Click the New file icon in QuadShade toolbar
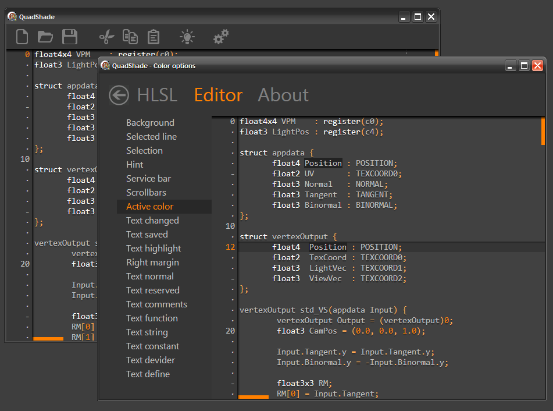 pos(22,37)
